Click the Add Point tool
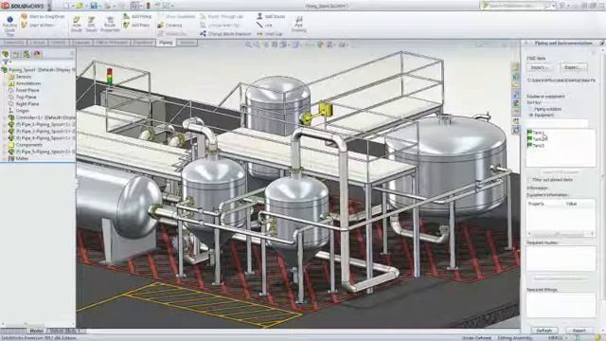The height and width of the screenshot is (341, 606). pos(136,26)
